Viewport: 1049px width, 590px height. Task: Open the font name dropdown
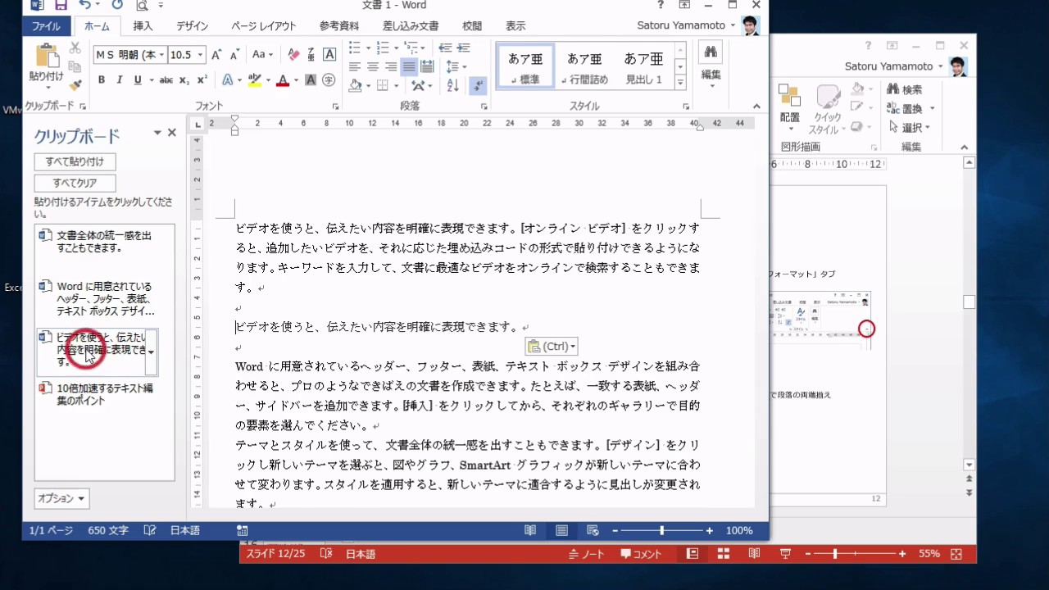point(162,55)
